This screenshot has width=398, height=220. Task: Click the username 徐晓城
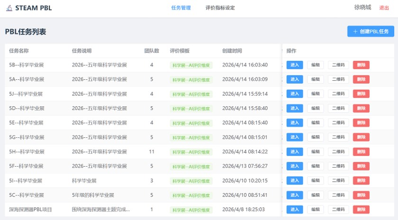363,8
